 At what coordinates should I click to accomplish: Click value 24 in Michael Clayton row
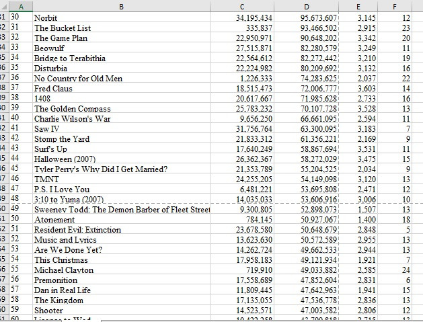[394, 270]
